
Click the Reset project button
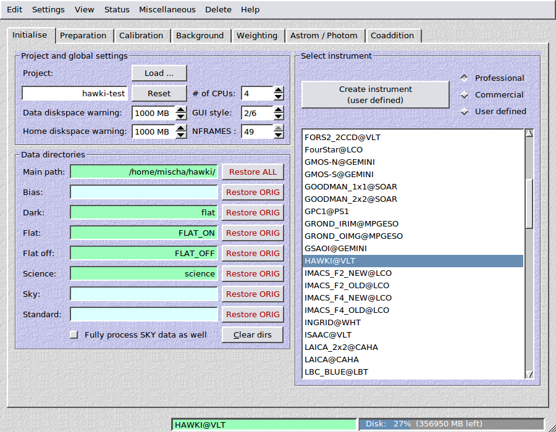[159, 93]
